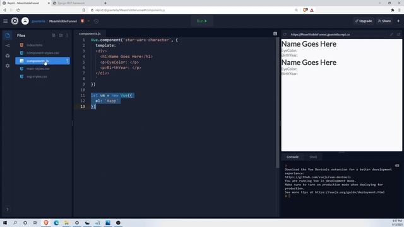Viewport: 404px width, 227px height.
Task: Open the Settings gear sidebar icon
Action: coord(8,66)
